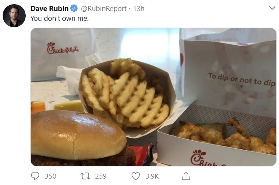279x185 pixels.
Task: Open the Dave Rubin display name link
Action: tap(50, 8)
